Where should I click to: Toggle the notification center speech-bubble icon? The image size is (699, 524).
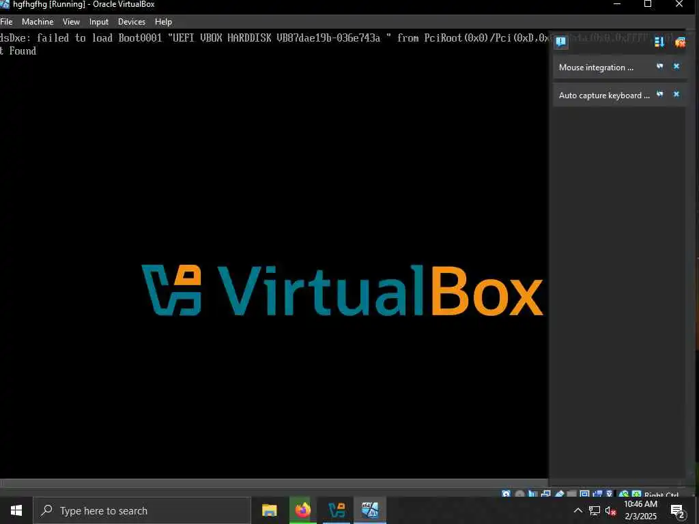click(x=561, y=42)
